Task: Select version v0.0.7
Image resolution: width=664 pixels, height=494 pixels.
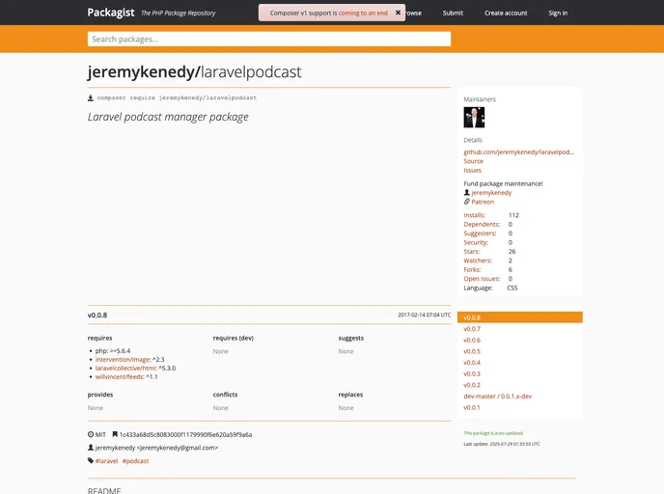Action: coord(472,329)
